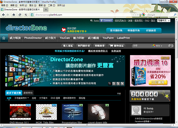Viewport: 178px width, 128px height.
Task: Click the count down title thumbnail
Action: (98, 112)
